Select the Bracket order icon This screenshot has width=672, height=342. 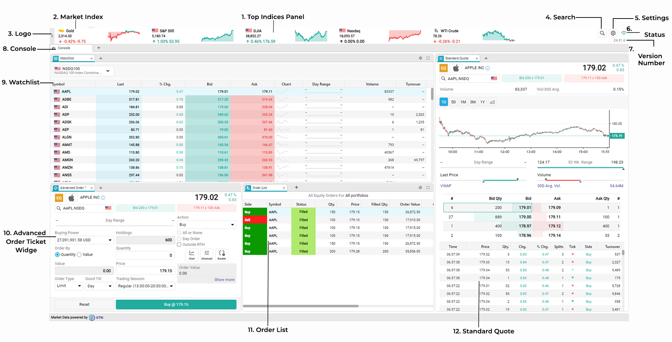[x=222, y=254]
